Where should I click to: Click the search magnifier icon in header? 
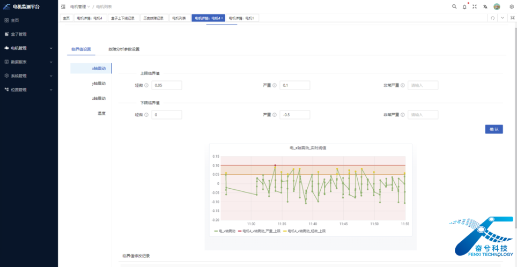tap(454, 6)
